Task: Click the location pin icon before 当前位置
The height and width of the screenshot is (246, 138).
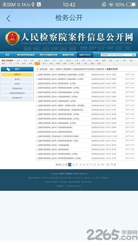Action: (x=37, y=69)
